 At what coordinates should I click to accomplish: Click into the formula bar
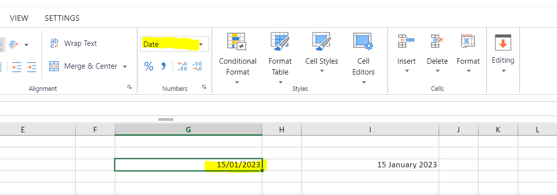click(x=279, y=109)
